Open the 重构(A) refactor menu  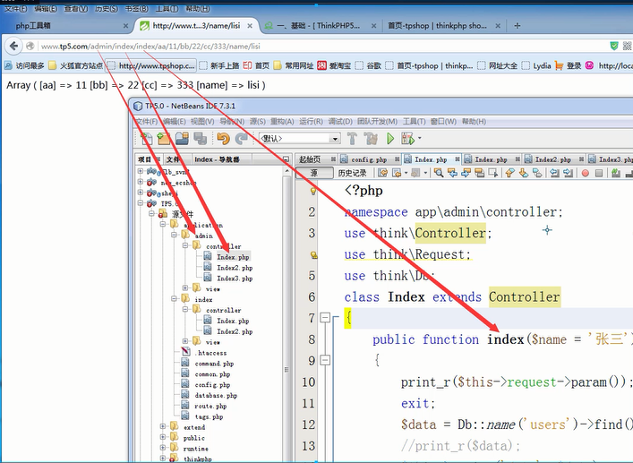click(x=282, y=122)
